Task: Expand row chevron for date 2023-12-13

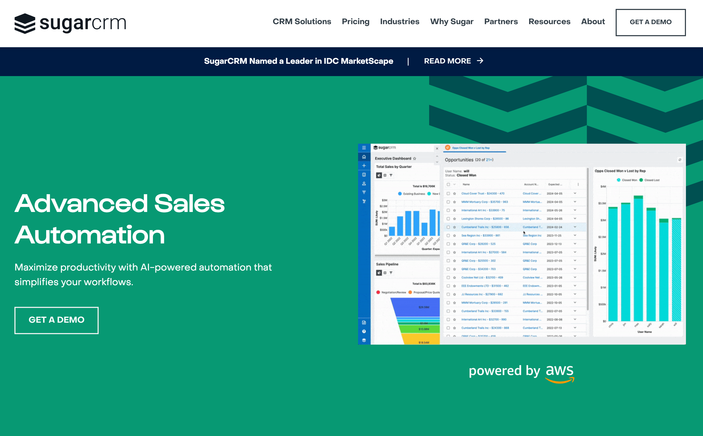Action: click(575, 244)
